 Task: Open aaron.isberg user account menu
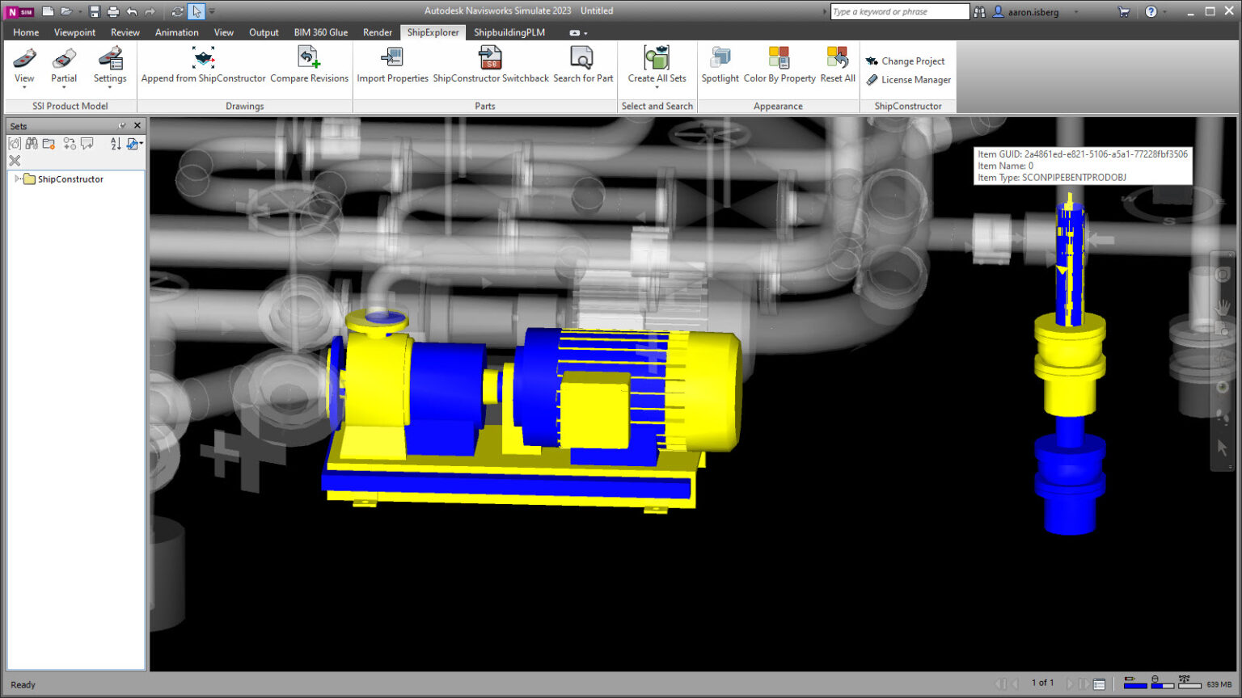[x=1033, y=11]
